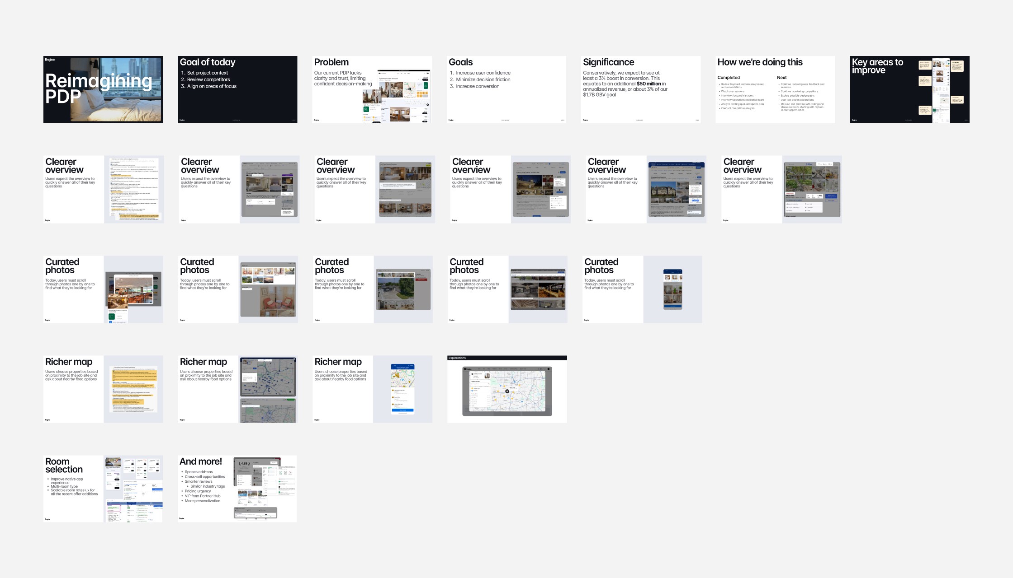Click the Next column heading
The height and width of the screenshot is (578, 1013).
pos(781,78)
